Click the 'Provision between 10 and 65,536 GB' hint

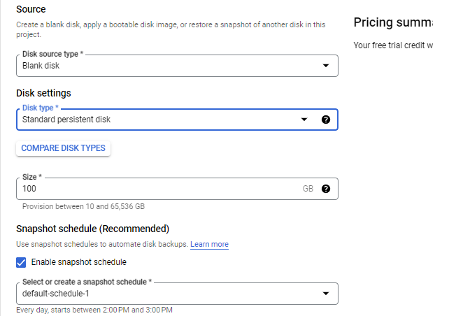click(x=83, y=207)
